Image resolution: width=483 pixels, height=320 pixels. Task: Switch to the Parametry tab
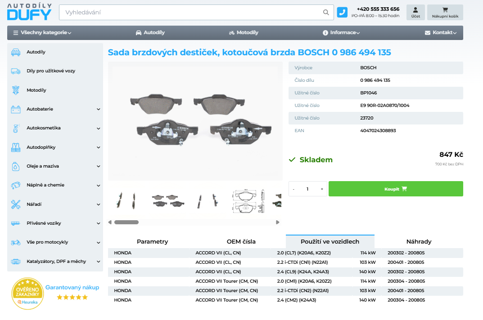pyautogui.click(x=152, y=242)
